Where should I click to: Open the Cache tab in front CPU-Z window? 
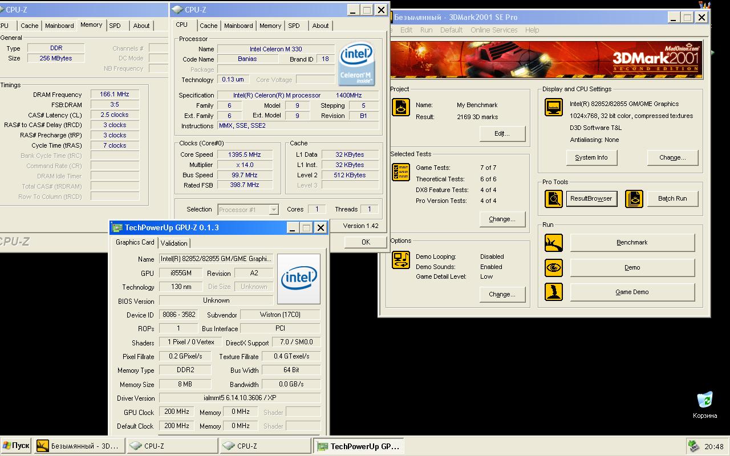pyautogui.click(x=208, y=26)
